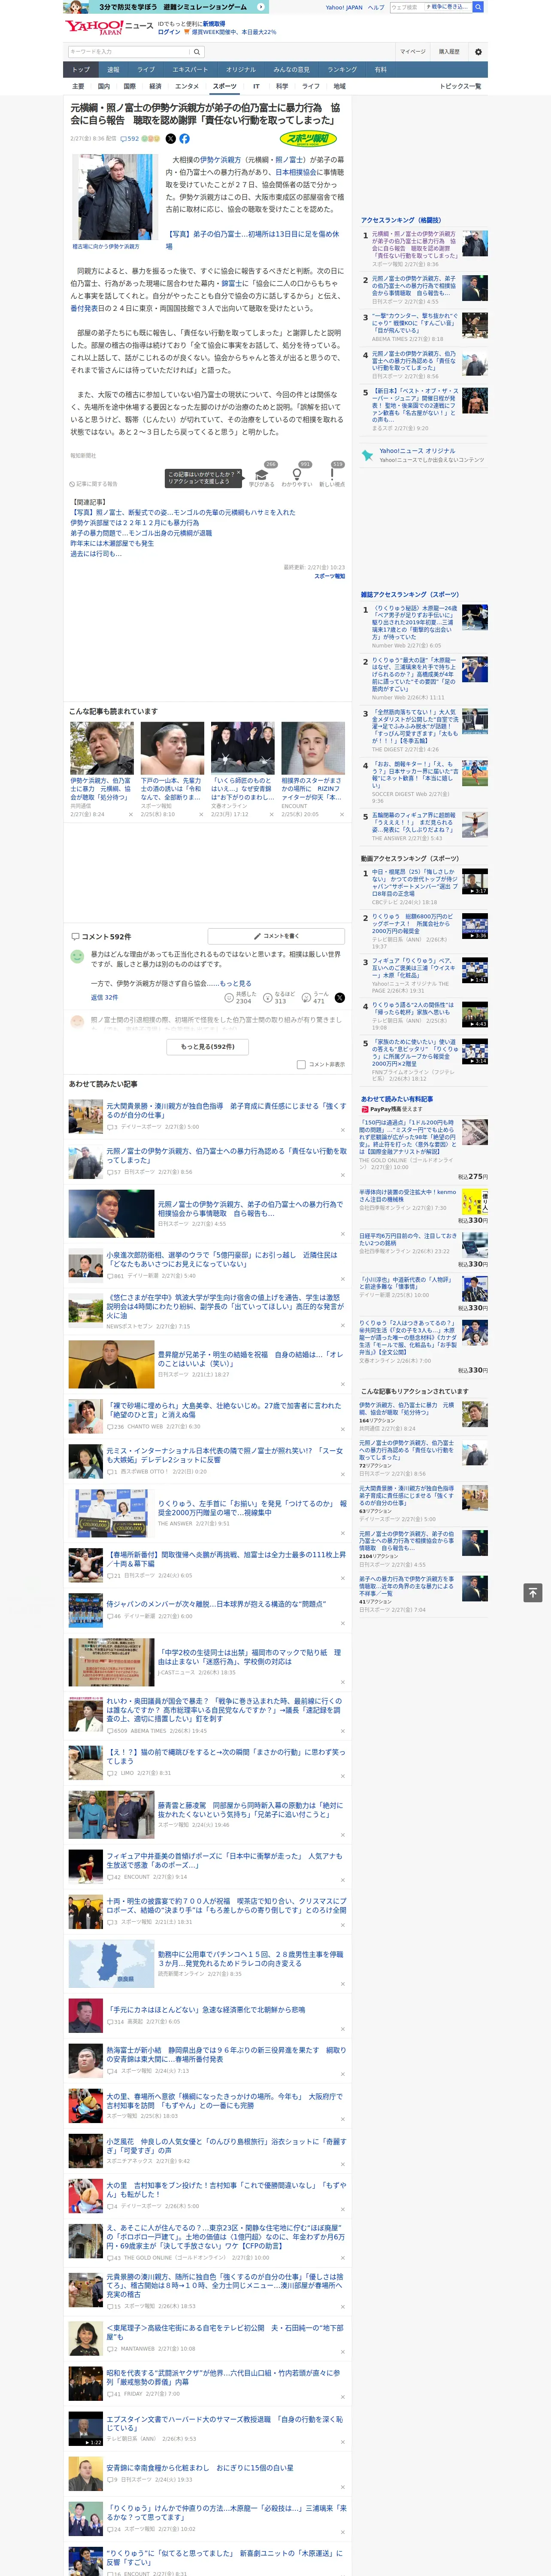Select the スポーツ category tab
Image resolution: width=551 pixels, height=2576 pixels.
point(225,86)
